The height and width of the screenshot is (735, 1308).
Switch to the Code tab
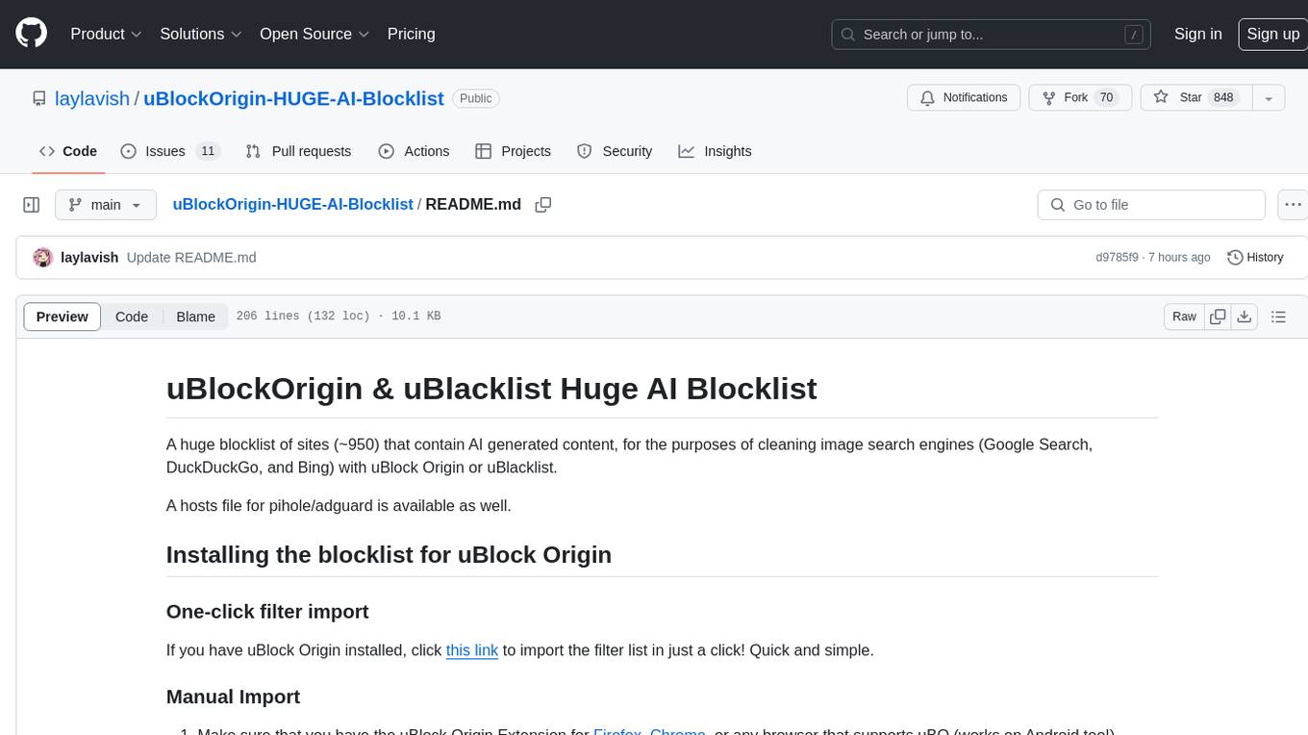68,151
